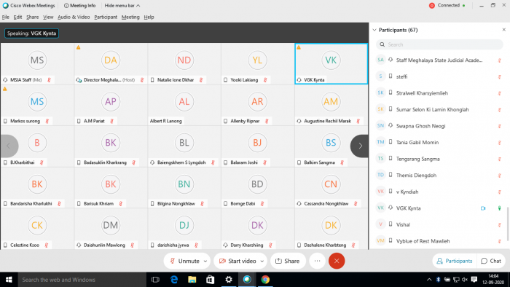
Task: Click the BS avatar of Balkim Sangma
Action: [331, 143]
